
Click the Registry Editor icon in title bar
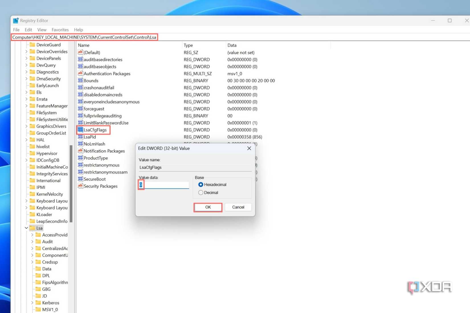pos(16,20)
